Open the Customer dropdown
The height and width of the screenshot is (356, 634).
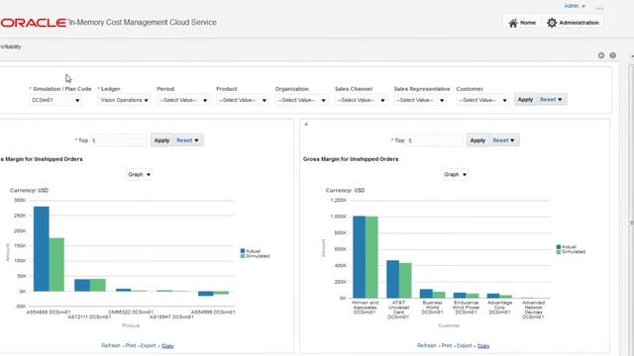[482, 100]
